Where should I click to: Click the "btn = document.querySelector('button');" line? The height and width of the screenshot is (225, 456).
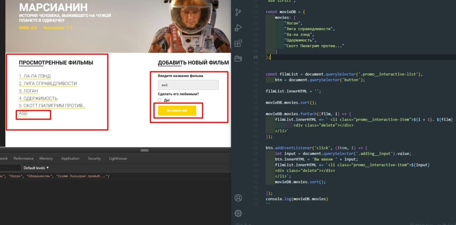[x=320, y=80]
